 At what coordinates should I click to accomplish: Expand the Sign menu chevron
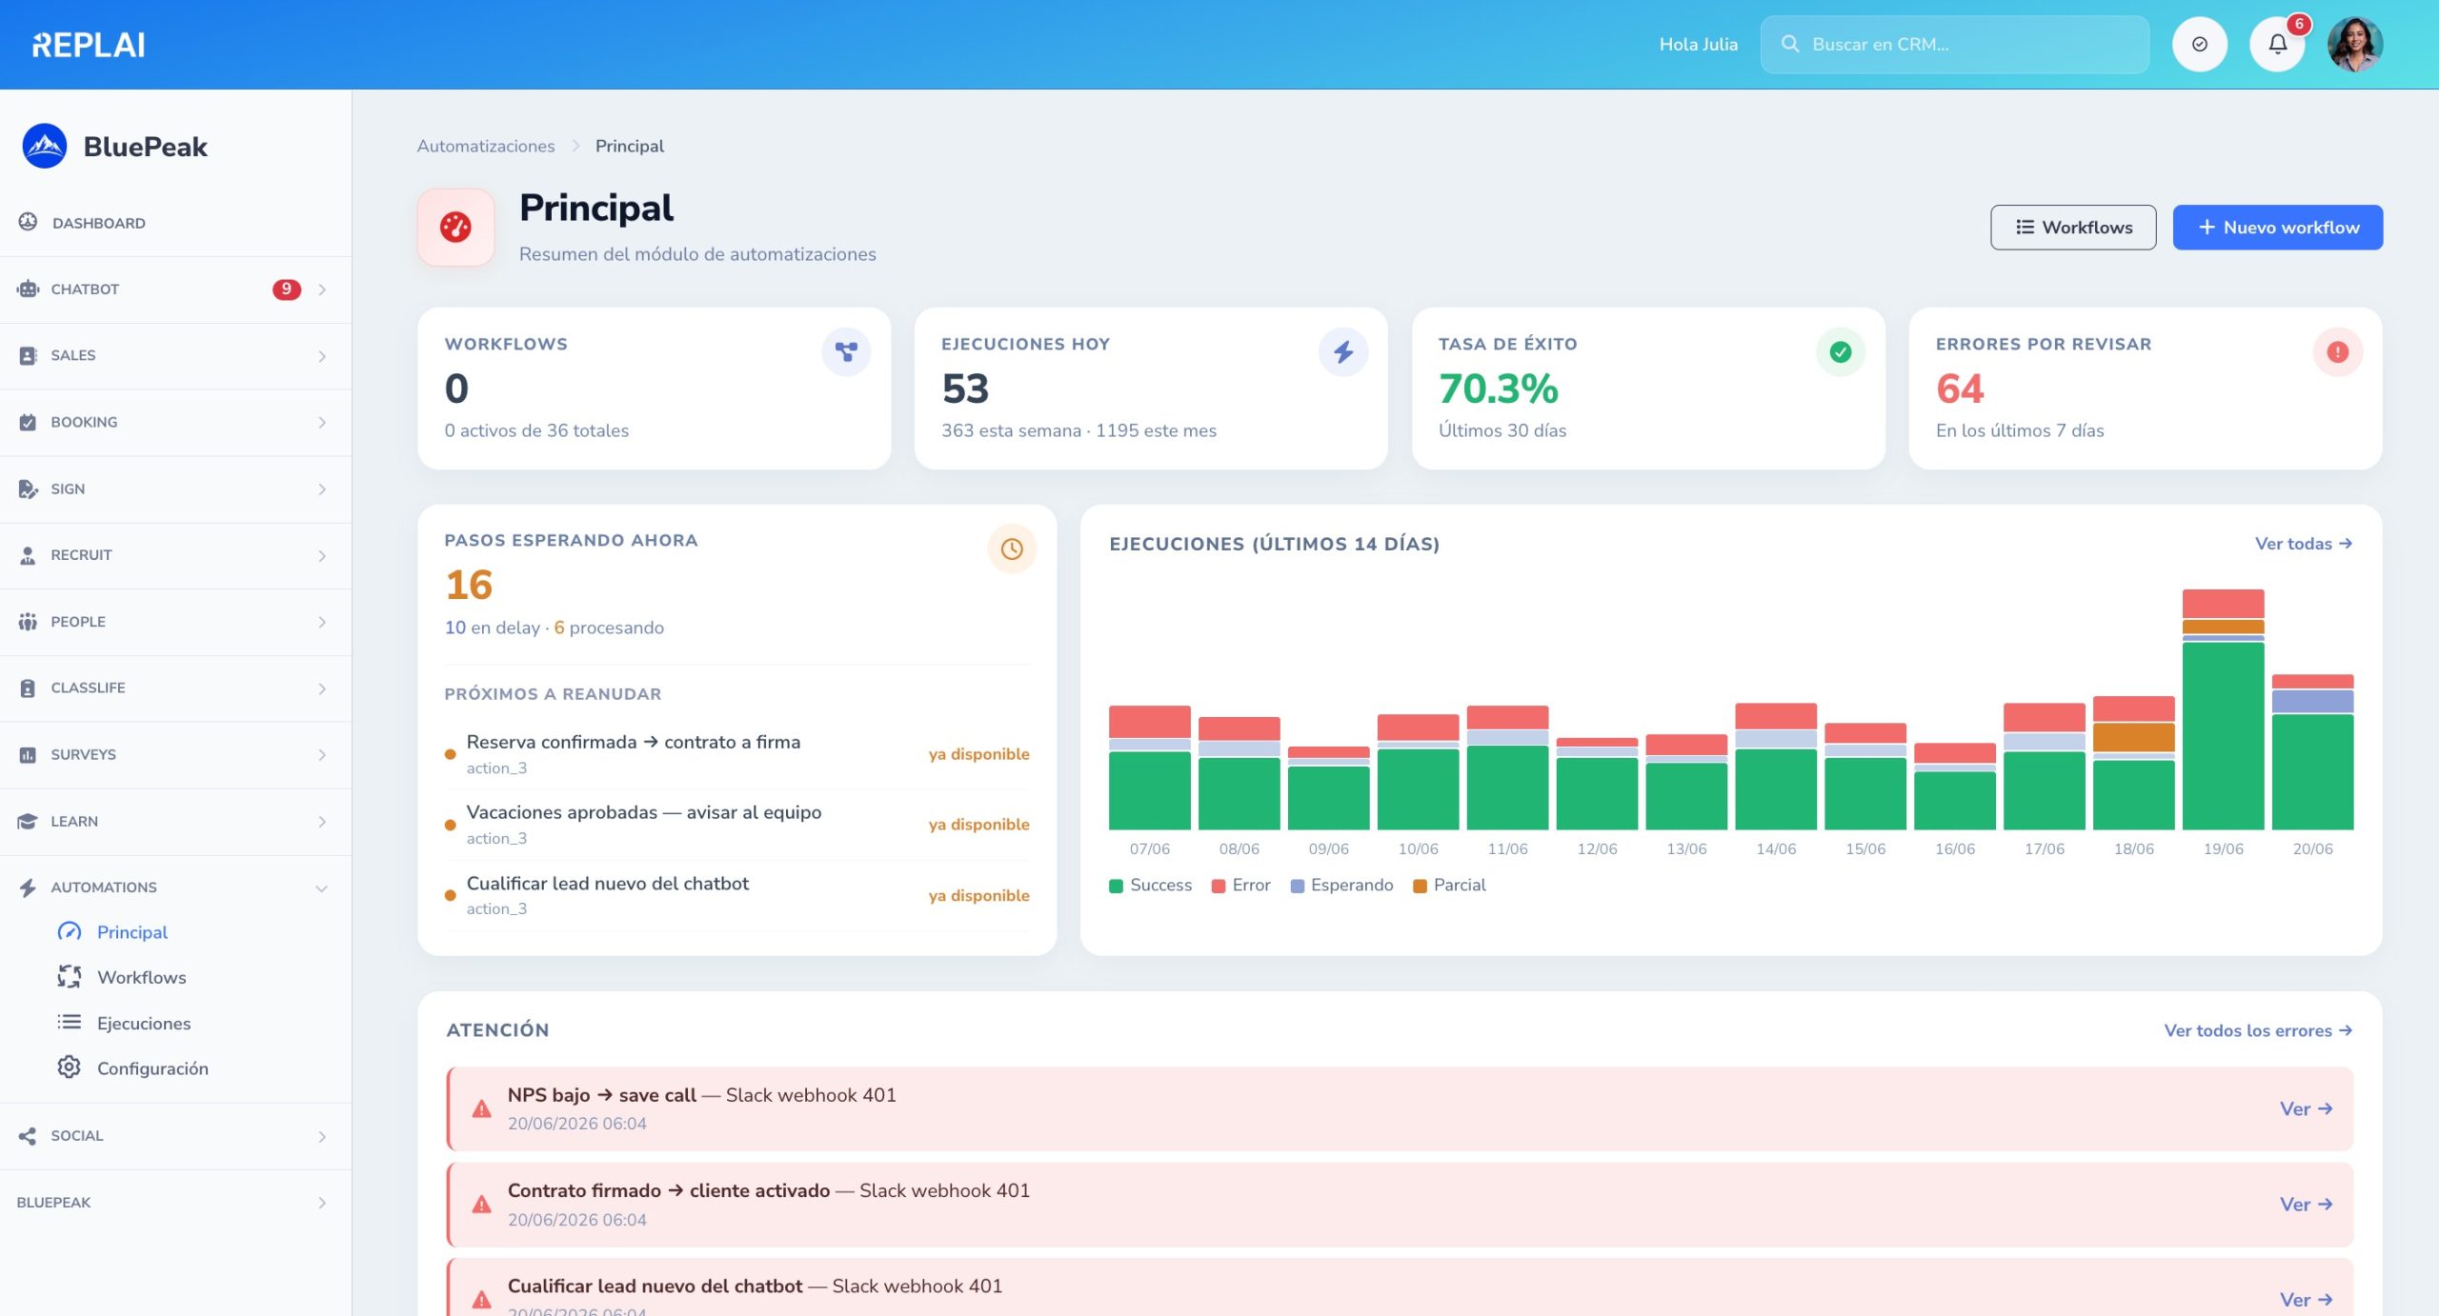point(322,489)
